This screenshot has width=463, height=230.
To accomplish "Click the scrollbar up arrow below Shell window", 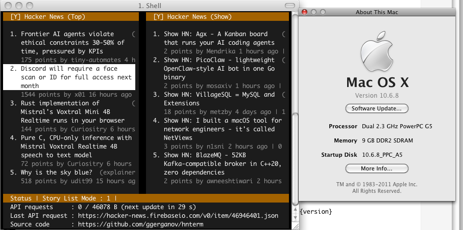I will click(x=295, y=209).
